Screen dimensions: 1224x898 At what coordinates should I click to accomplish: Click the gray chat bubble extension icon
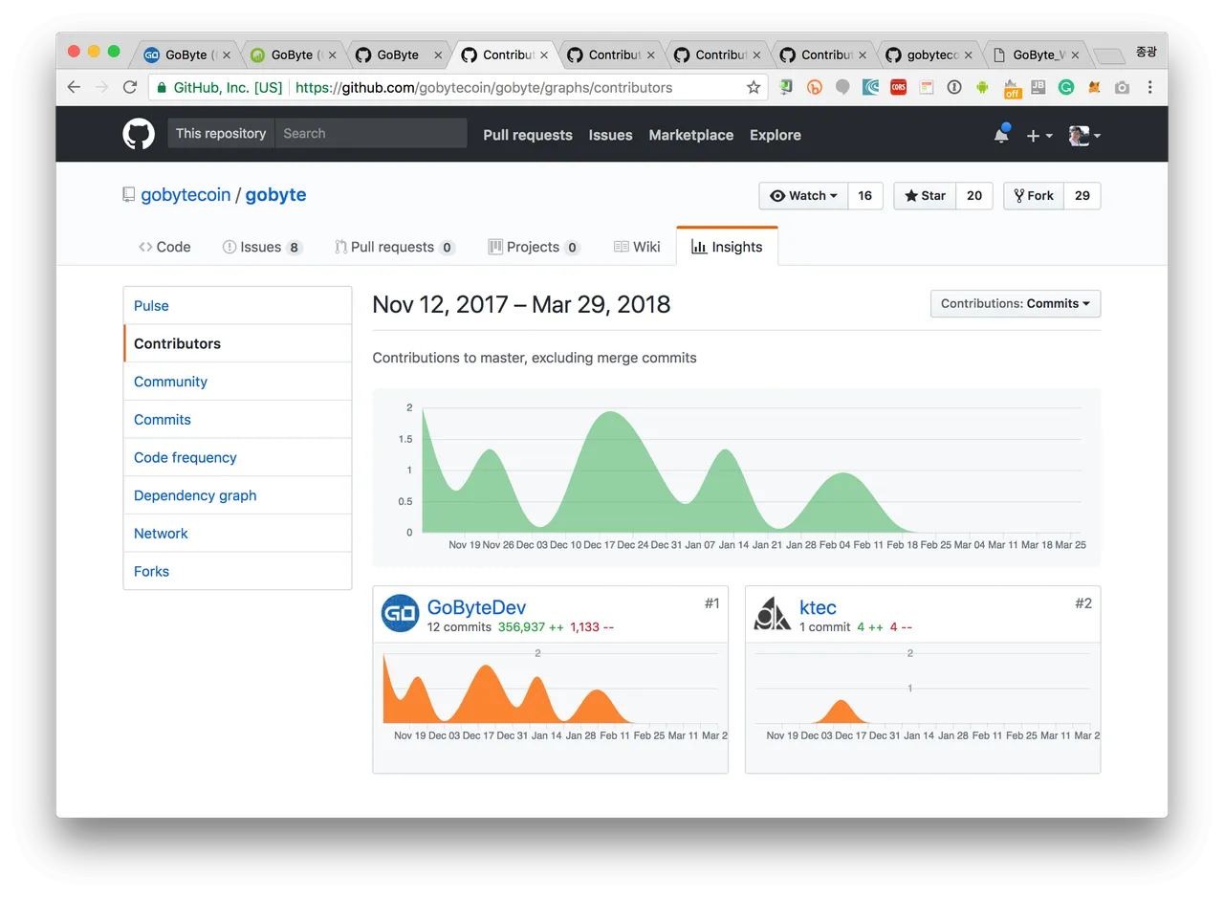click(842, 87)
